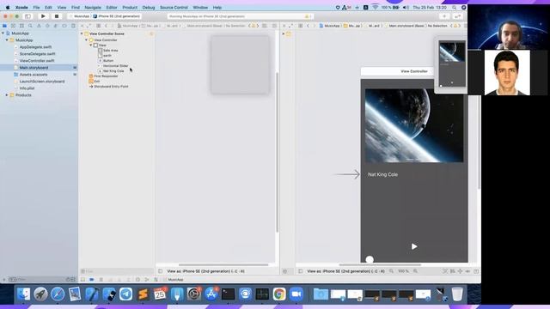
Task: Click the 100% zoom level in right editor
Action: pos(403,271)
